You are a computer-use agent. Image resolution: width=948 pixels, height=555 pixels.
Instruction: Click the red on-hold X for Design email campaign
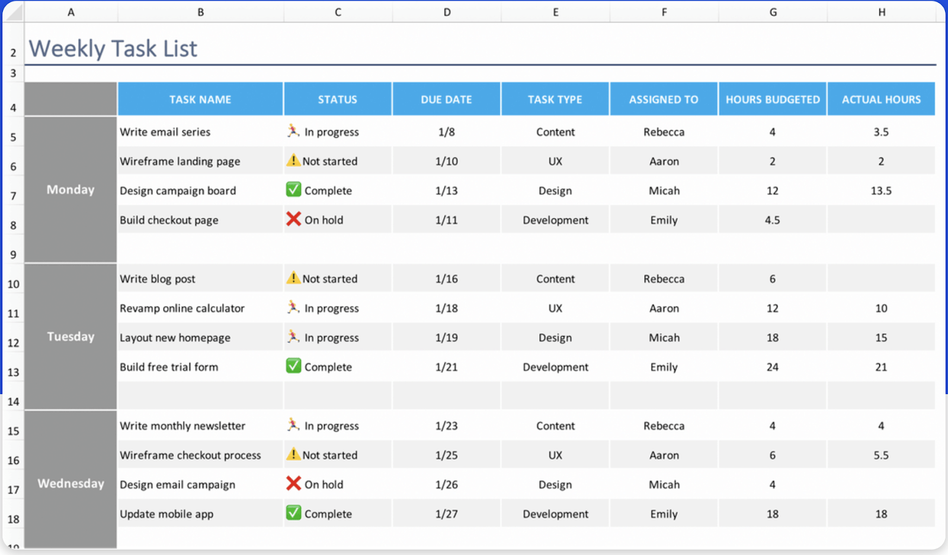click(x=293, y=484)
